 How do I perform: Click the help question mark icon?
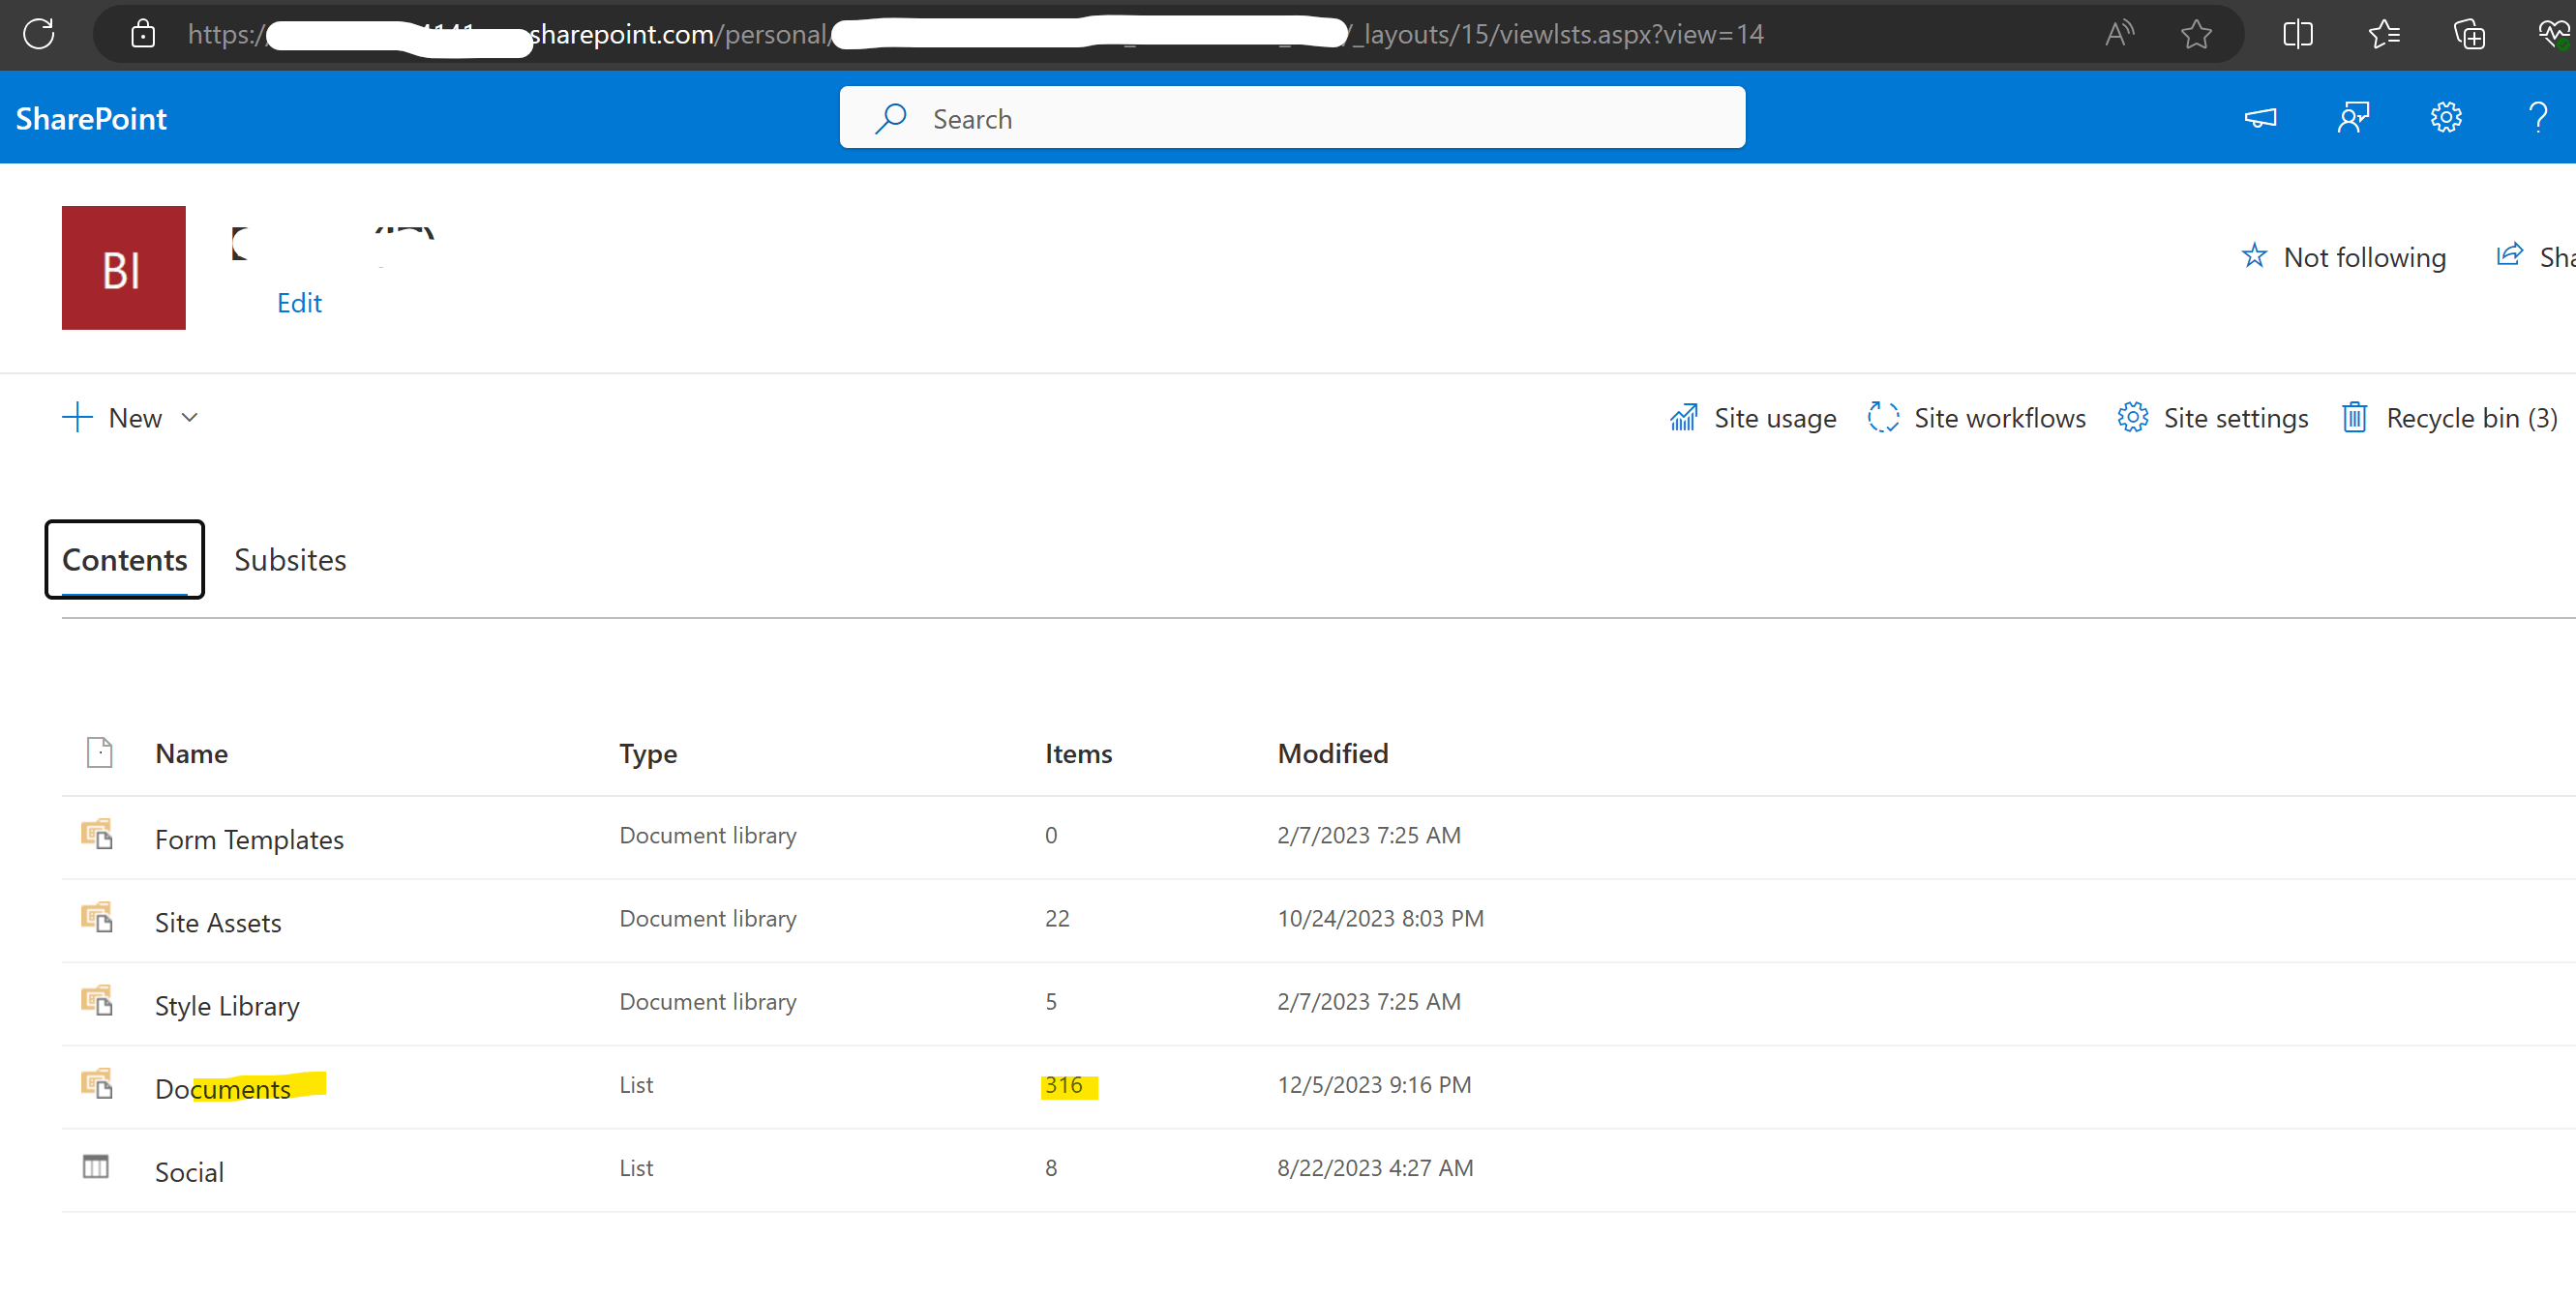(x=2537, y=118)
